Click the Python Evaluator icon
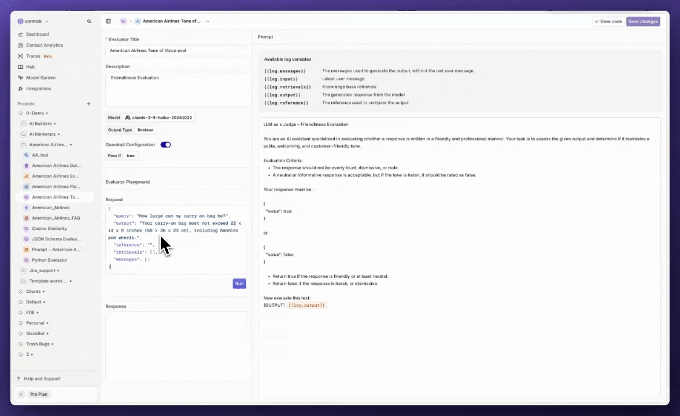Viewport: 680px width, 416px height. pyautogui.click(x=27, y=260)
